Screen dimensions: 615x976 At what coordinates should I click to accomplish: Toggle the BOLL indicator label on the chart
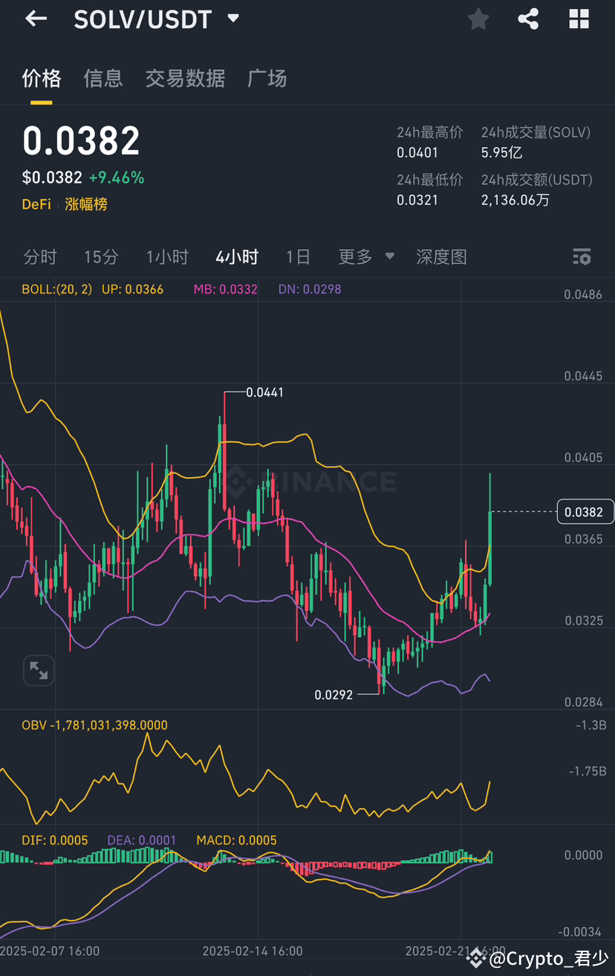[x=43, y=289]
